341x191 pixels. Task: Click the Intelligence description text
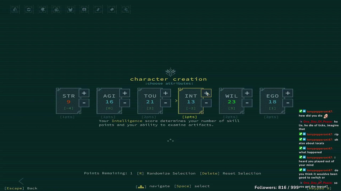click(x=169, y=123)
